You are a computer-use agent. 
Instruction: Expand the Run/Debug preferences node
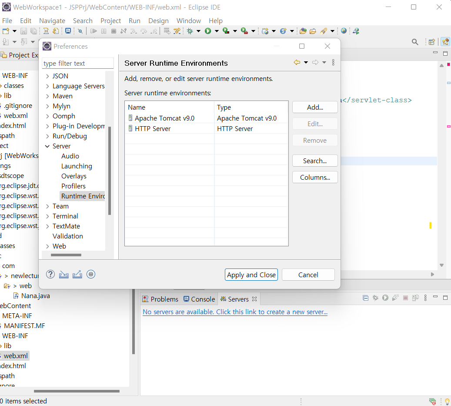[47, 136]
